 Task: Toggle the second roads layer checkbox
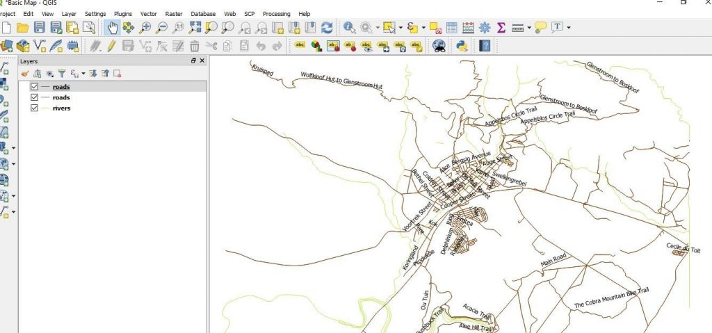(34, 98)
